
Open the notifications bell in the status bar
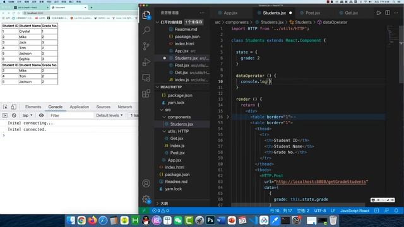coord(396,211)
